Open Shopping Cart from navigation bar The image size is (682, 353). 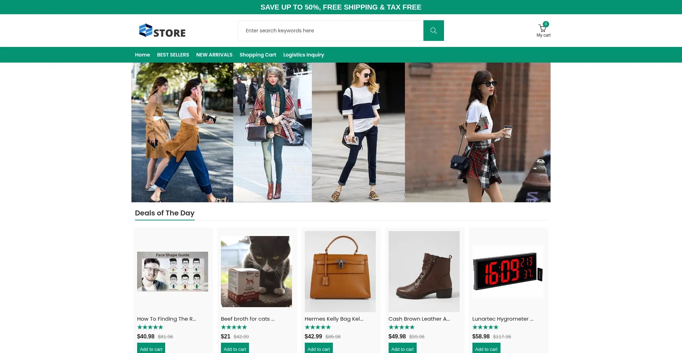(258, 55)
